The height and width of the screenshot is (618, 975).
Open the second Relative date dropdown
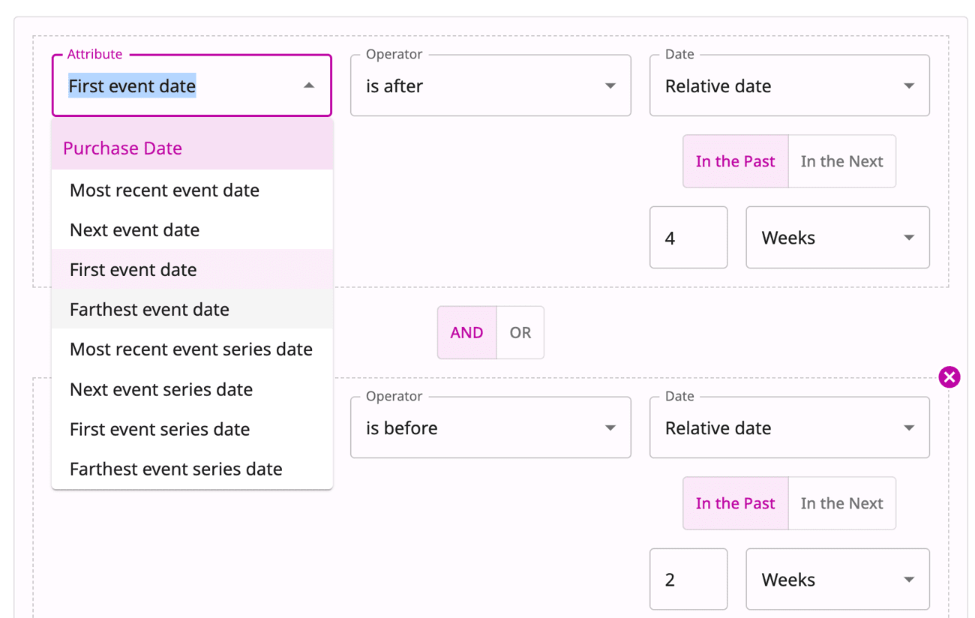click(789, 428)
